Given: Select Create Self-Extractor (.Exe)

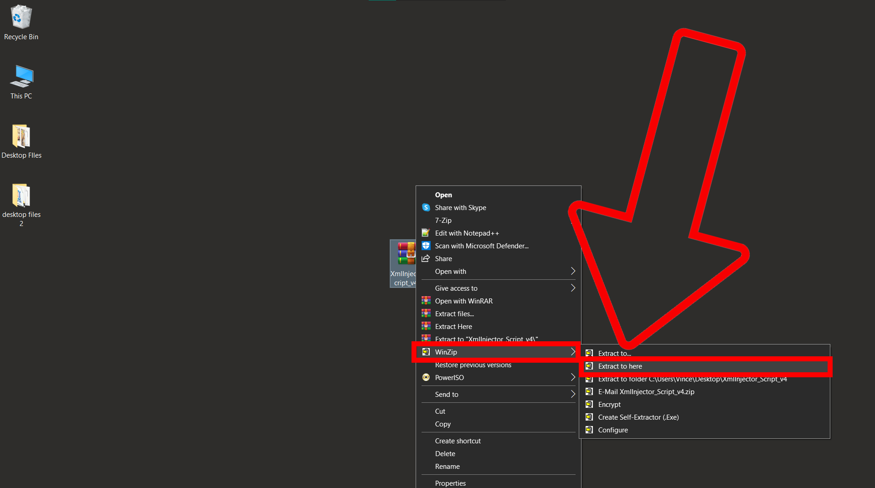Looking at the screenshot, I should pyautogui.click(x=638, y=417).
